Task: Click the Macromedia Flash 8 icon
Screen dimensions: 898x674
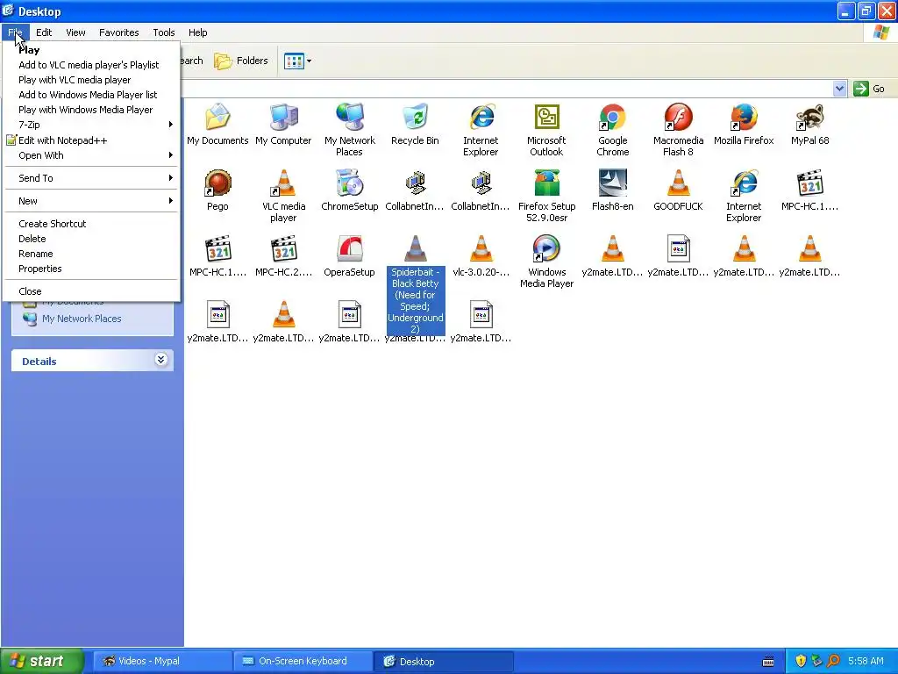Action: coord(678,130)
